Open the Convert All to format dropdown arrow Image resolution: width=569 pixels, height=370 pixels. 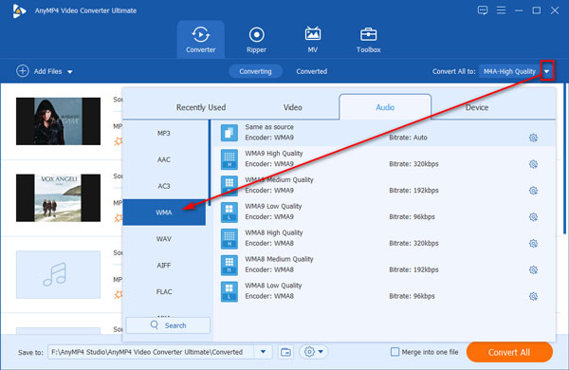click(547, 71)
